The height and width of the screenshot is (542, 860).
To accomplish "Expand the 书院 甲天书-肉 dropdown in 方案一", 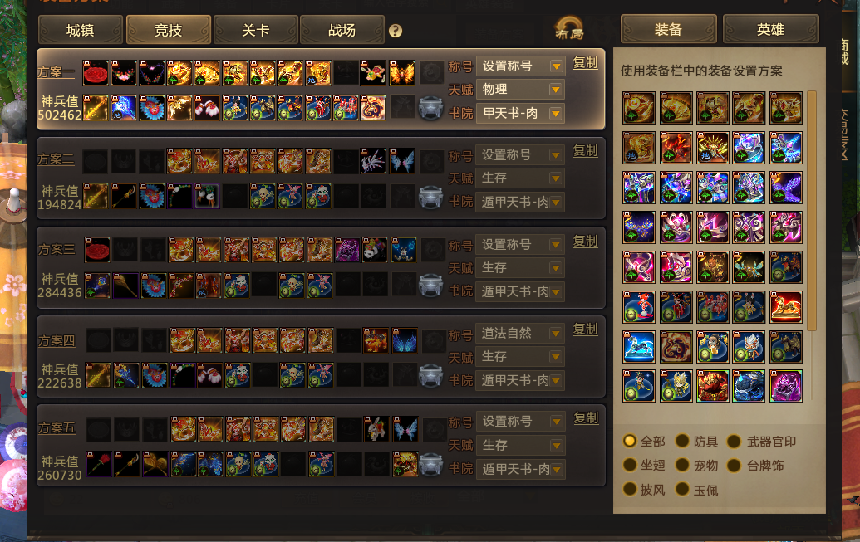I will 520,114.
